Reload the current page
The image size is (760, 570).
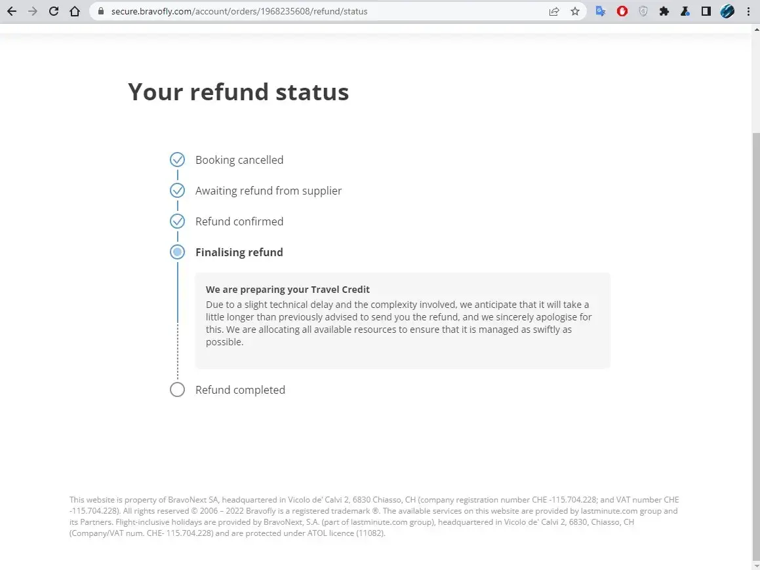[54, 11]
